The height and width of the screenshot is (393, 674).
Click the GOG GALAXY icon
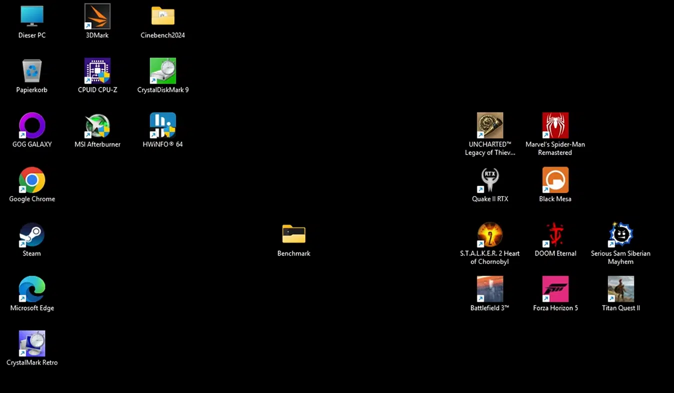coord(32,126)
